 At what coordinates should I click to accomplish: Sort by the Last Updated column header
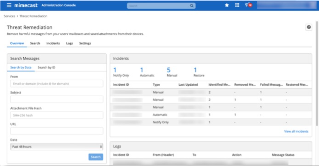click(188, 85)
